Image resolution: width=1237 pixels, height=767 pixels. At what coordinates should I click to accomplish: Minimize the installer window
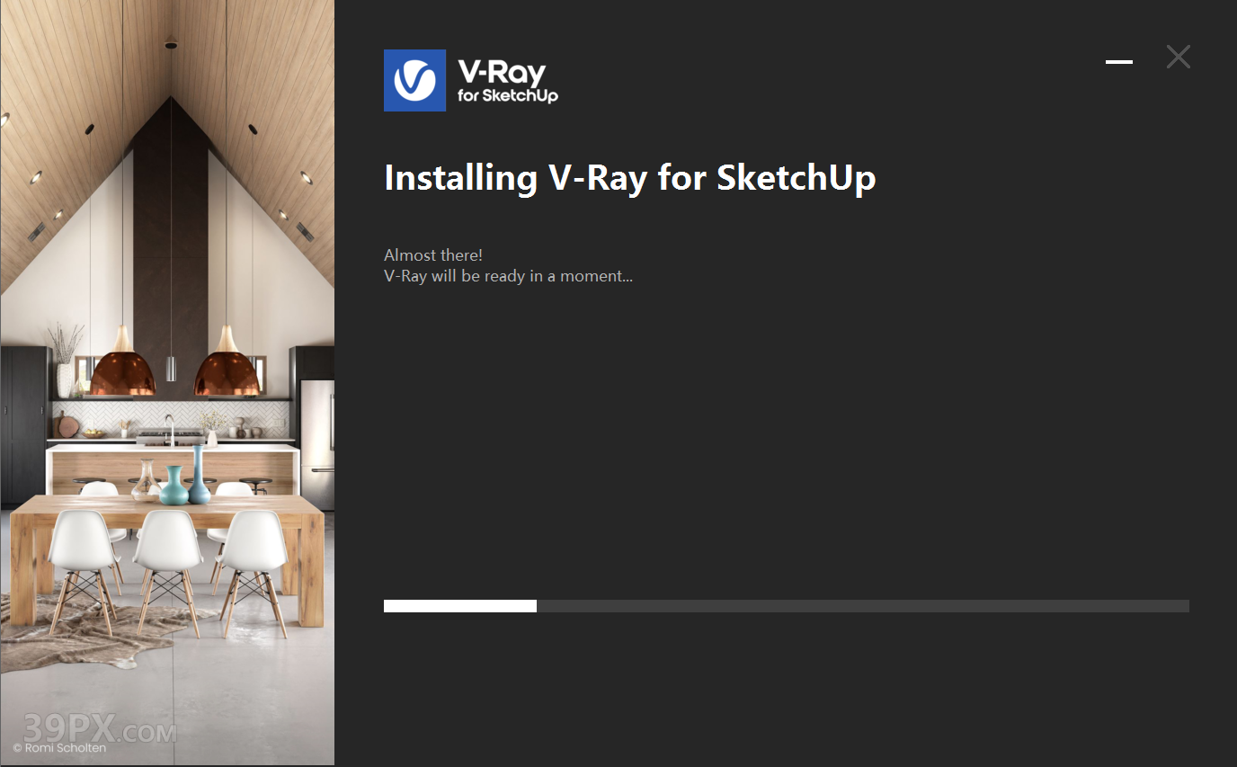(x=1119, y=61)
